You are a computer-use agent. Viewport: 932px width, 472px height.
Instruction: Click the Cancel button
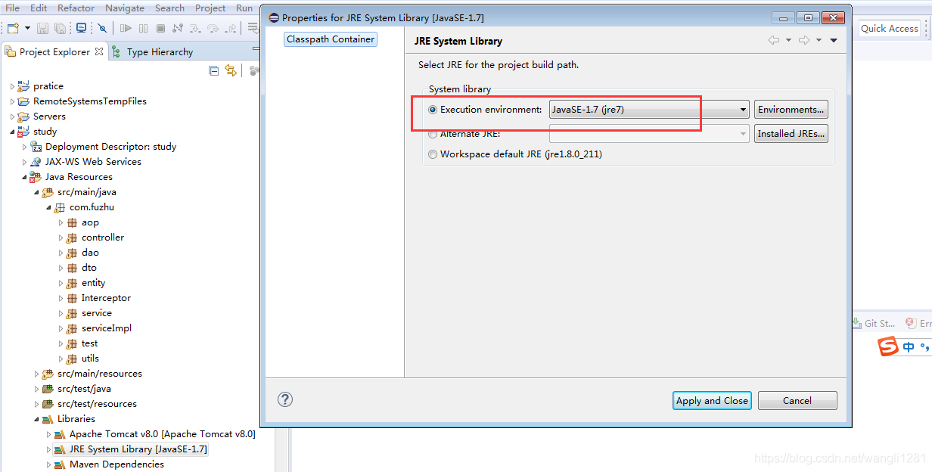pyautogui.click(x=797, y=401)
